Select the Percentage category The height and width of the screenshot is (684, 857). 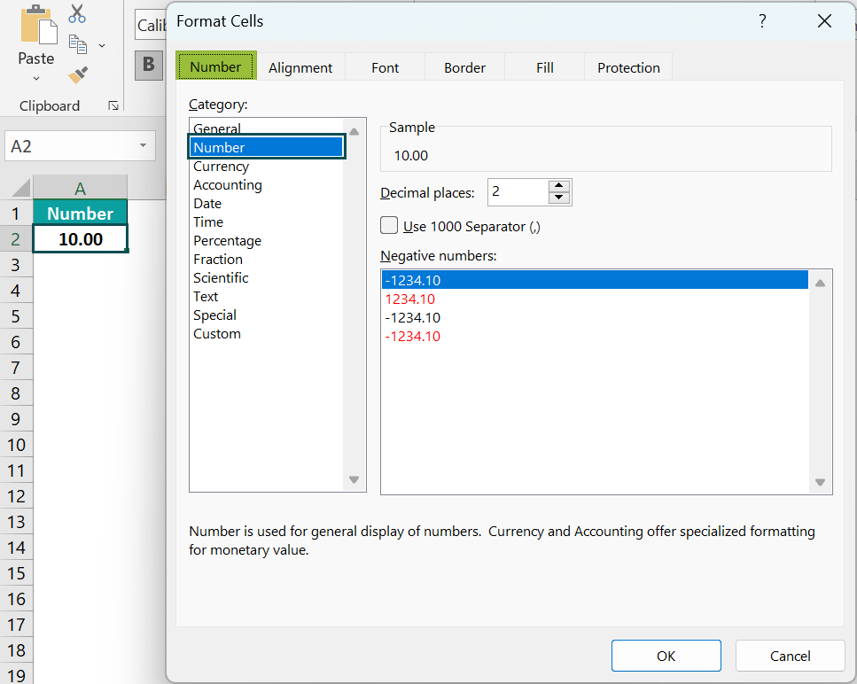[267, 240]
